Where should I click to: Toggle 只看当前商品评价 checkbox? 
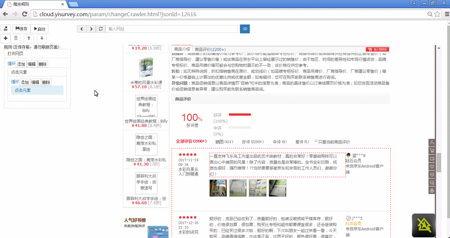click(x=316, y=141)
